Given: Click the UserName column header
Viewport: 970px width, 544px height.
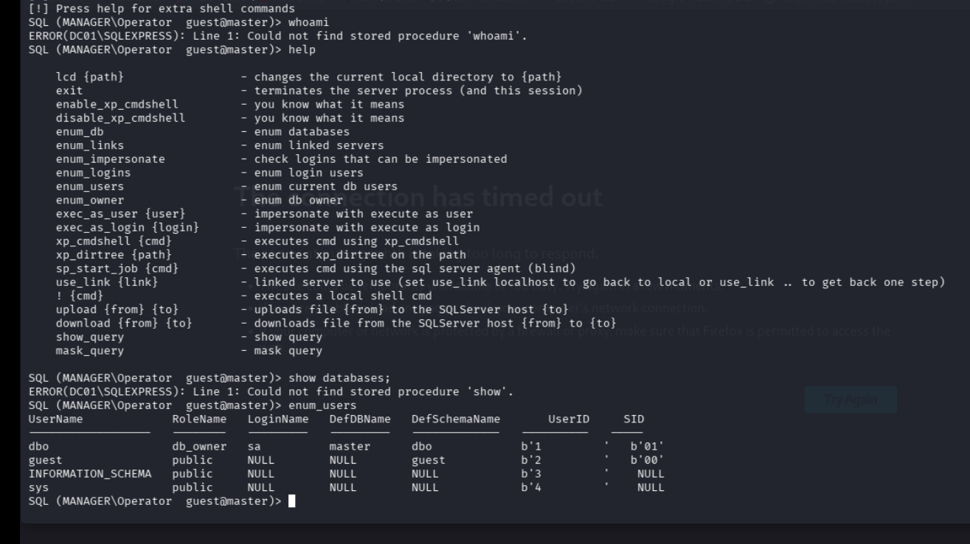Looking at the screenshot, I should [x=56, y=419].
